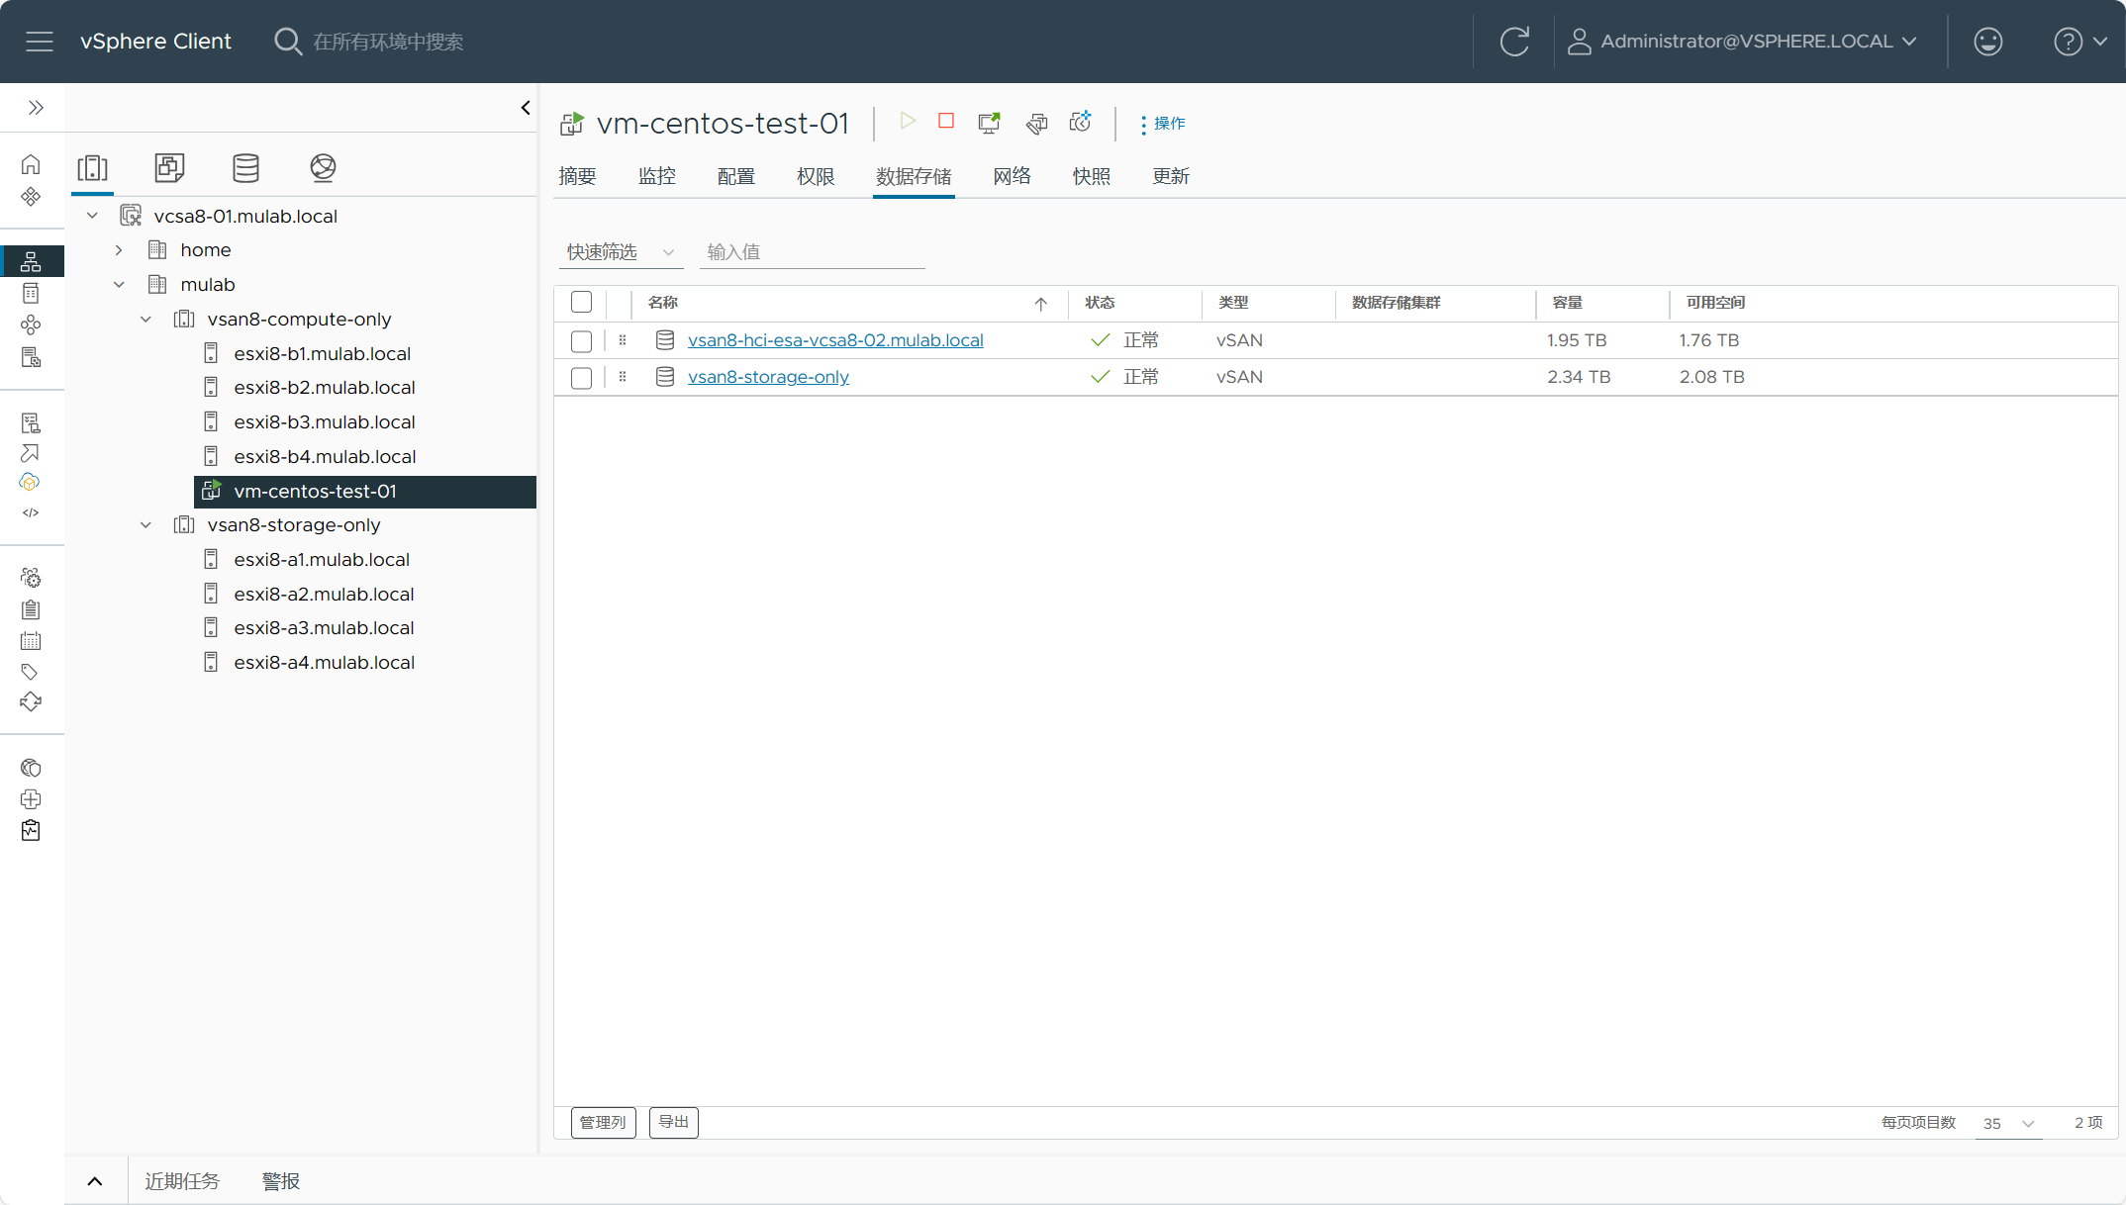
Task: Collapse the inventory tree panel
Action: pyautogui.click(x=526, y=108)
